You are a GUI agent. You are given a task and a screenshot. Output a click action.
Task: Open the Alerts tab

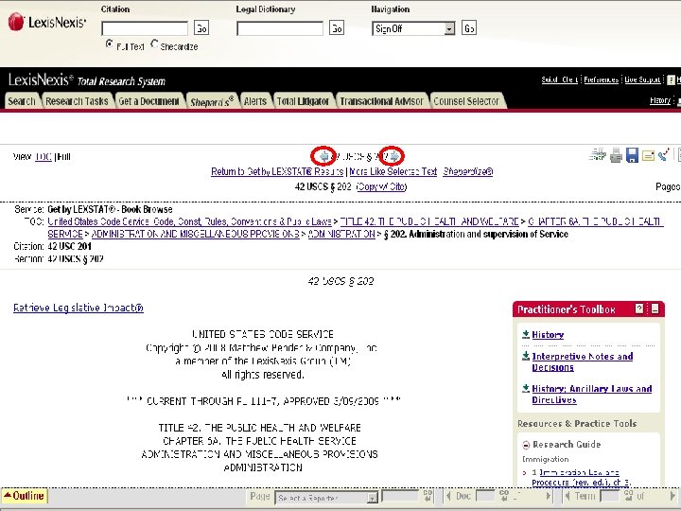[255, 101]
